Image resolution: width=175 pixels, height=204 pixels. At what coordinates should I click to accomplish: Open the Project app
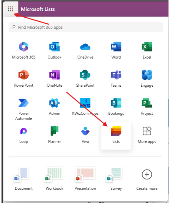click(147, 107)
